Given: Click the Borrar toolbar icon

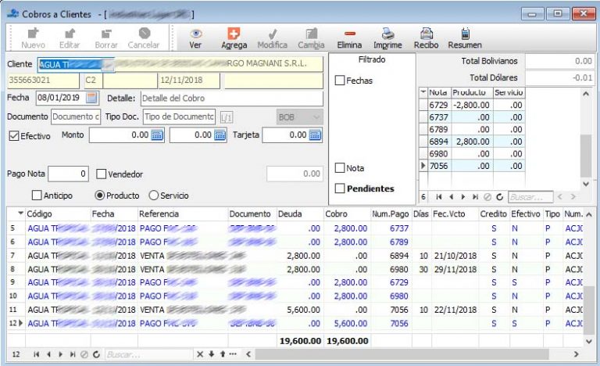Looking at the screenshot, I should click(x=106, y=34).
